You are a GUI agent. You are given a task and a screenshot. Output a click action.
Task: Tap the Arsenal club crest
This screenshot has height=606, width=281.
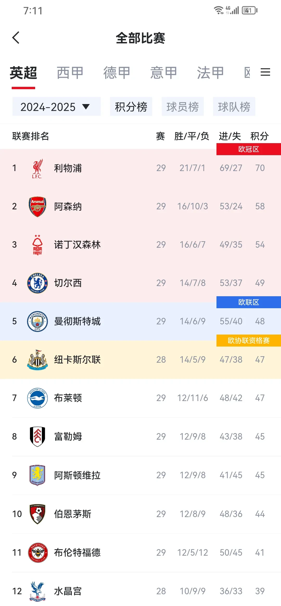point(37,207)
